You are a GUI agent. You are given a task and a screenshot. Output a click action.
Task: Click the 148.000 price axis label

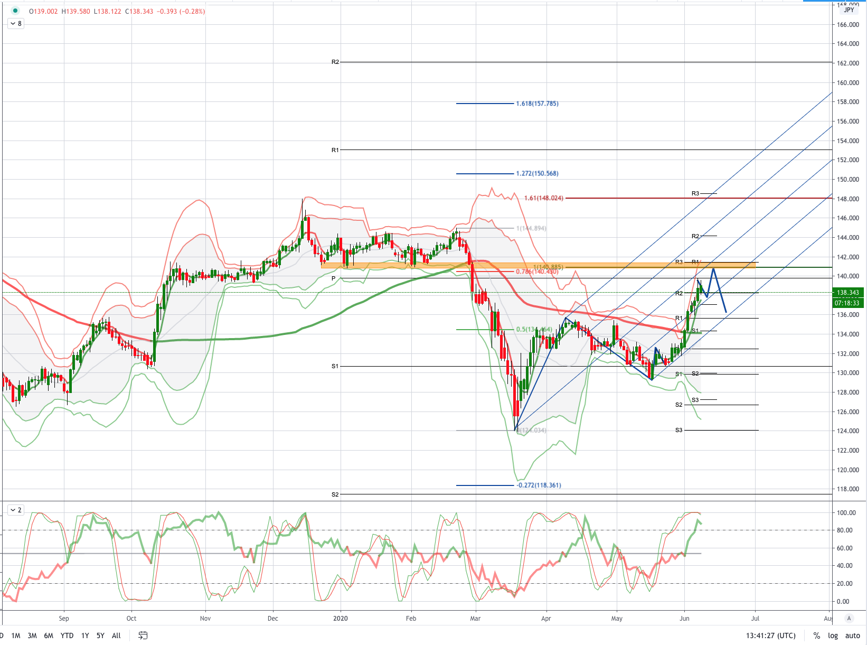point(847,199)
